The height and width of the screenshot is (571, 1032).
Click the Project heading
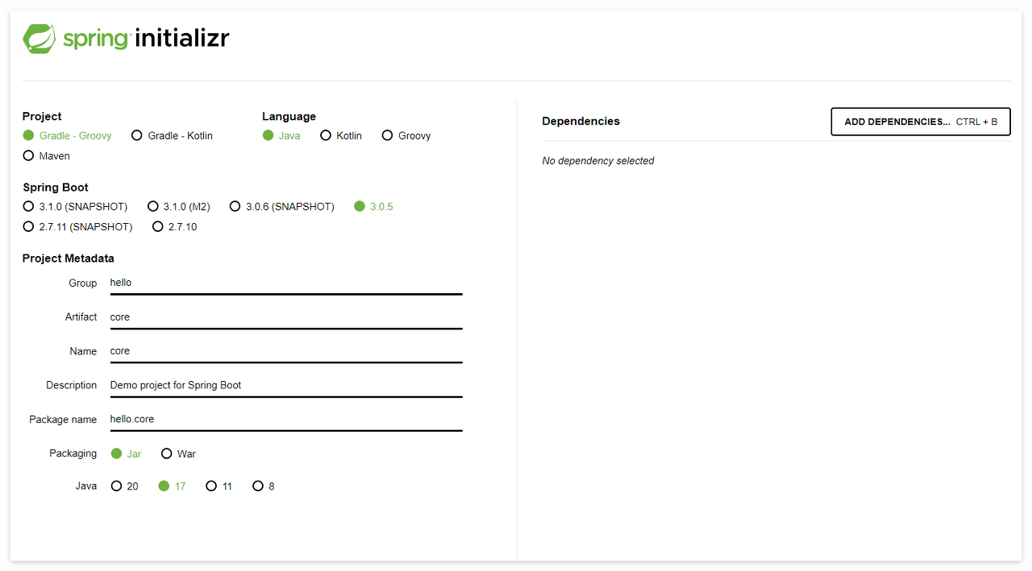[x=42, y=117]
